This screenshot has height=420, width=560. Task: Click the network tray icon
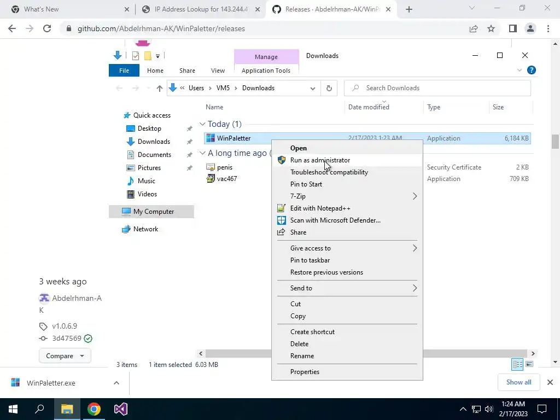coord(476,409)
